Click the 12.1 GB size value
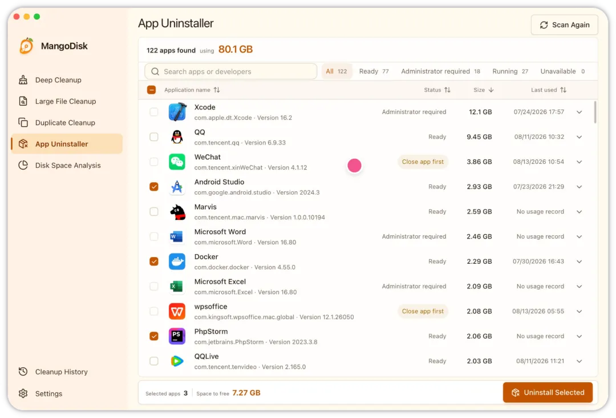This screenshot has width=616, height=418. coord(480,112)
